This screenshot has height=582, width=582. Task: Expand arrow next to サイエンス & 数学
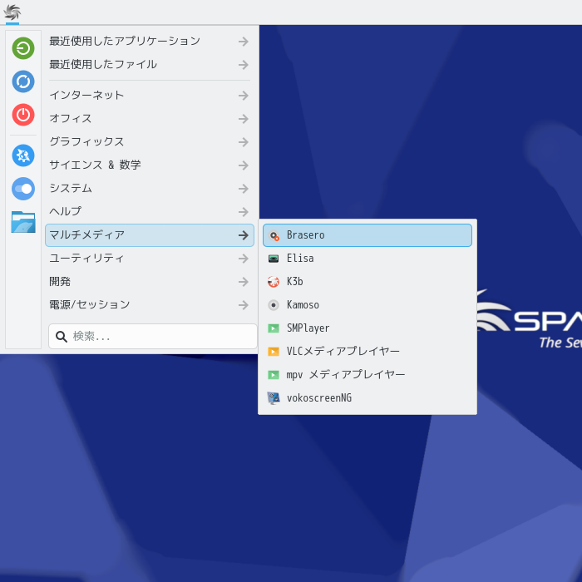pos(244,165)
